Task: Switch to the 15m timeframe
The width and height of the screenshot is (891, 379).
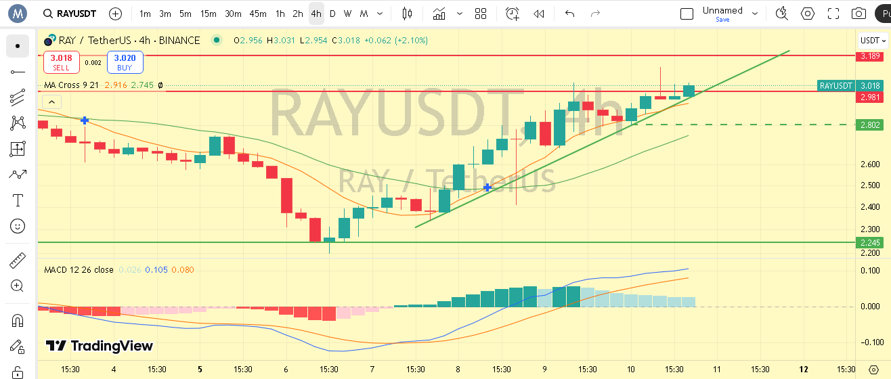Action: [209, 14]
